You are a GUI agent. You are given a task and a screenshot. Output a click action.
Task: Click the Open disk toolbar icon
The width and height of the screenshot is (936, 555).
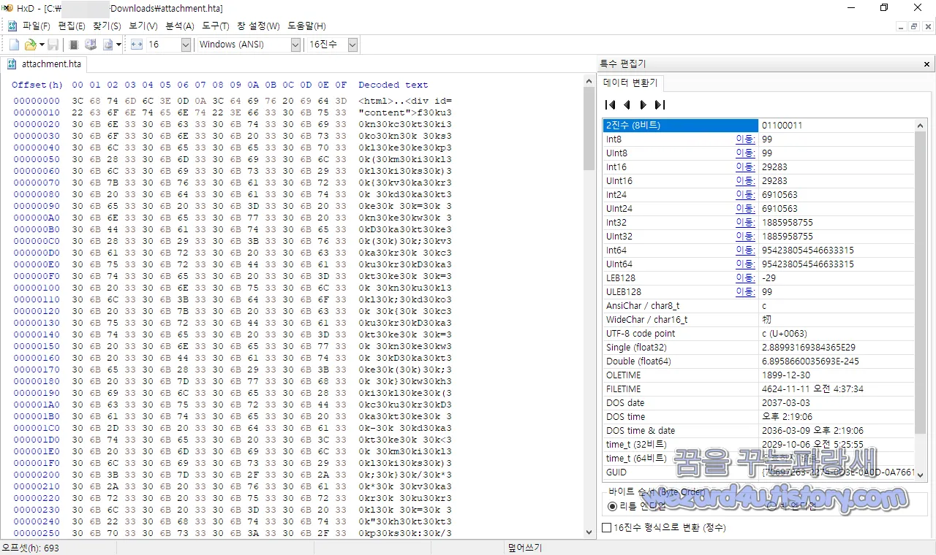point(90,45)
